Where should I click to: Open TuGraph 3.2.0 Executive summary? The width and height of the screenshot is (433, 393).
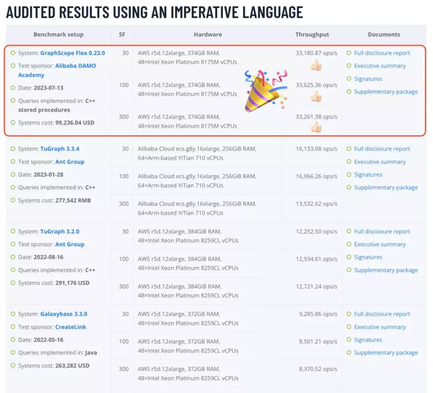(x=380, y=244)
